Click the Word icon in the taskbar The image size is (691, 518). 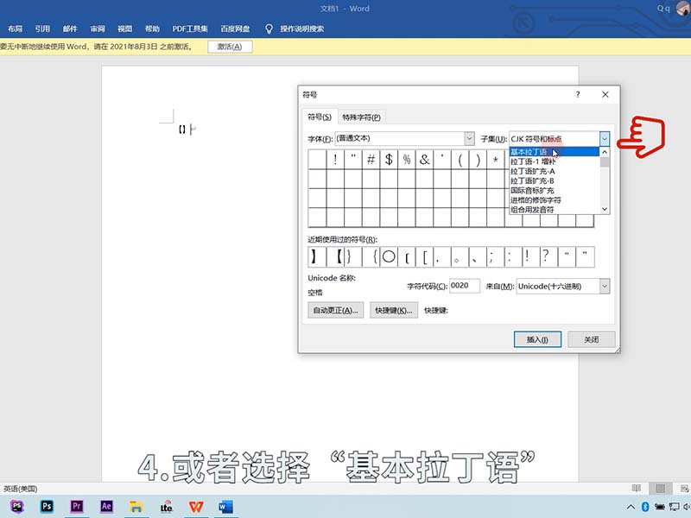tap(225, 507)
